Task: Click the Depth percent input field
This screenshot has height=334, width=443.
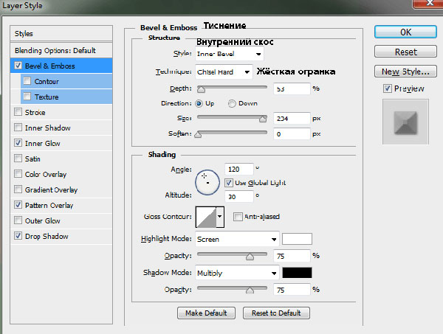Action: point(292,89)
